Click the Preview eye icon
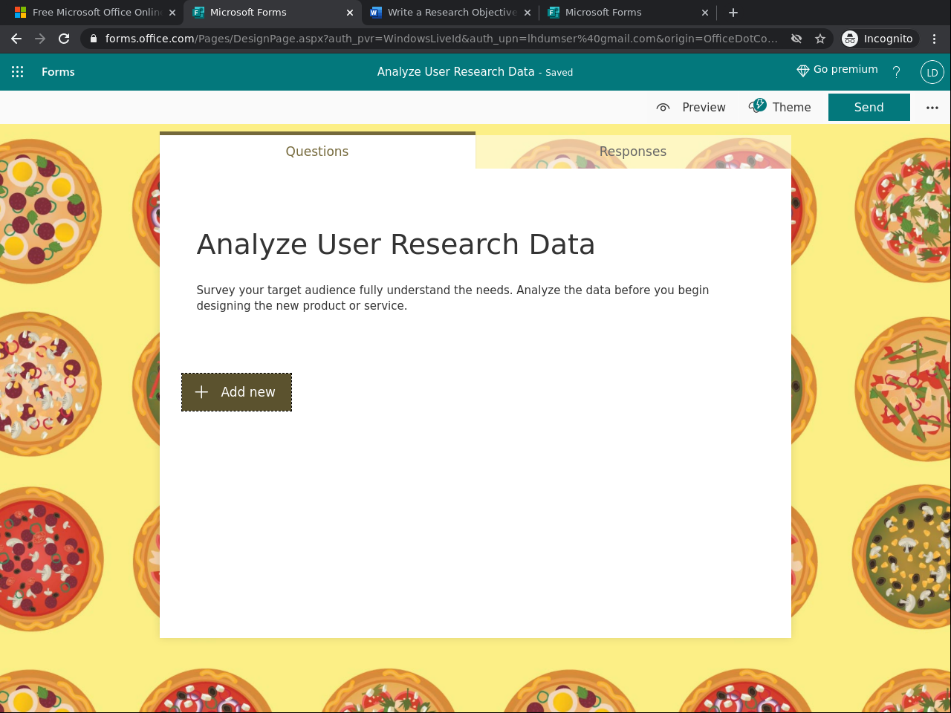 pos(663,108)
